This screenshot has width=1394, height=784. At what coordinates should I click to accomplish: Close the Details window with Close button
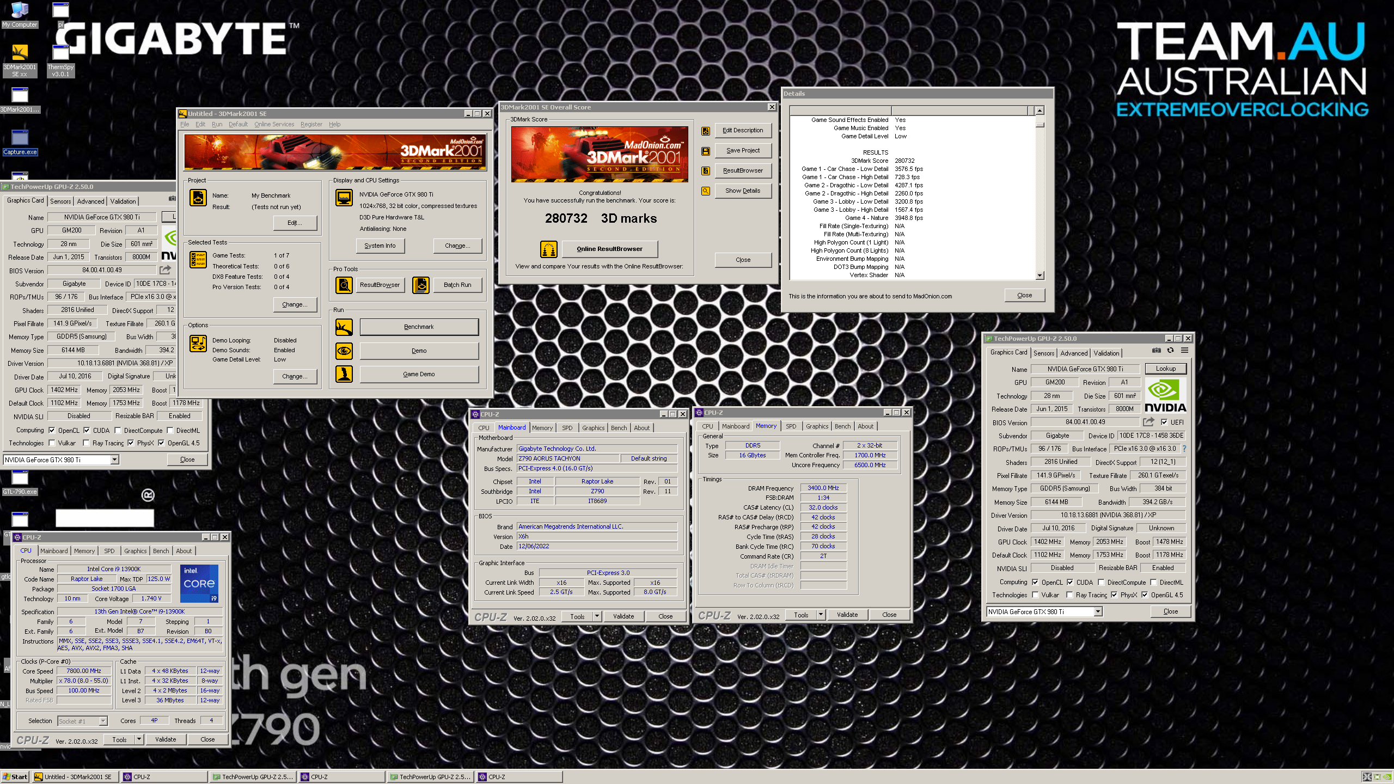(1024, 296)
